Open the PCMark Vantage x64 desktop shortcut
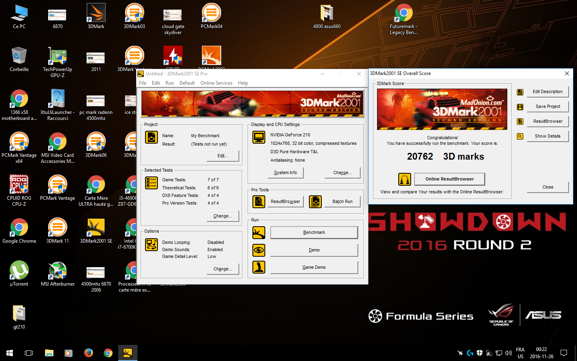The image size is (577, 361). (19, 148)
